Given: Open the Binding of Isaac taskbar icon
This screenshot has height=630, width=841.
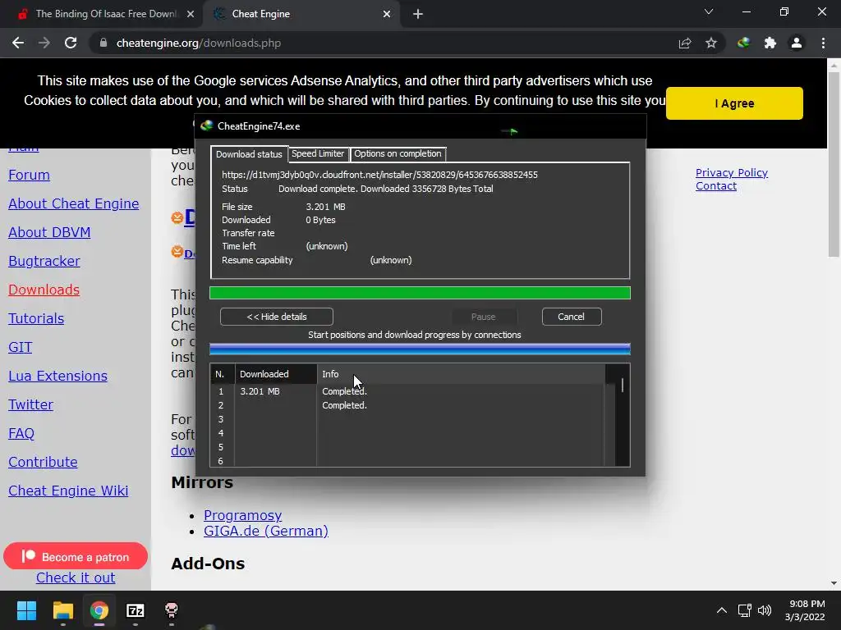Looking at the screenshot, I should coord(172,610).
